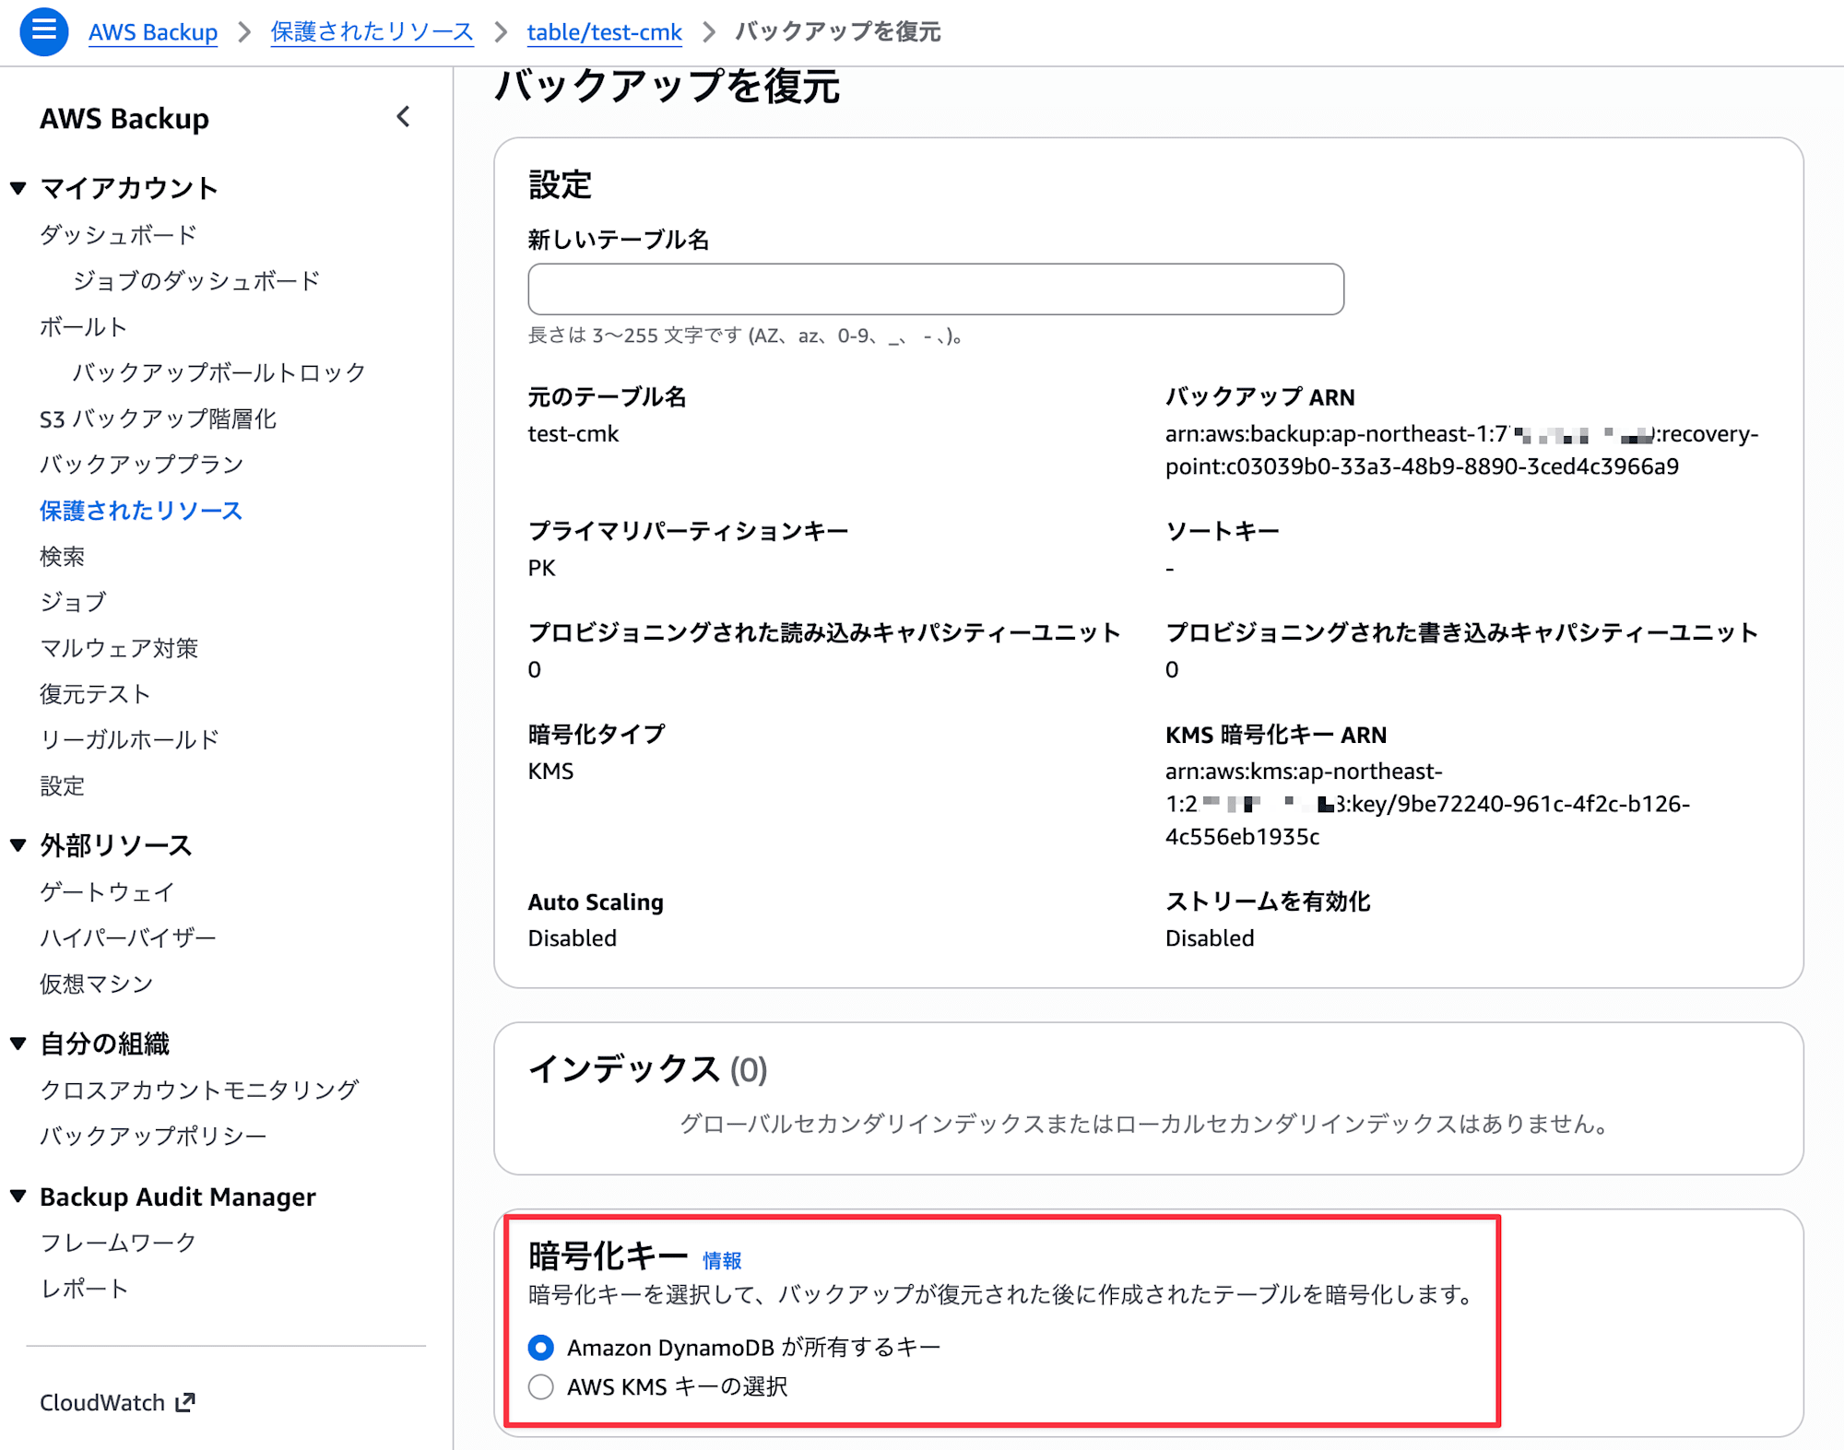Viewport: 1844px width, 1450px height.
Task: Go to table/test-cmk breadcrumb
Action: [x=604, y=32]
